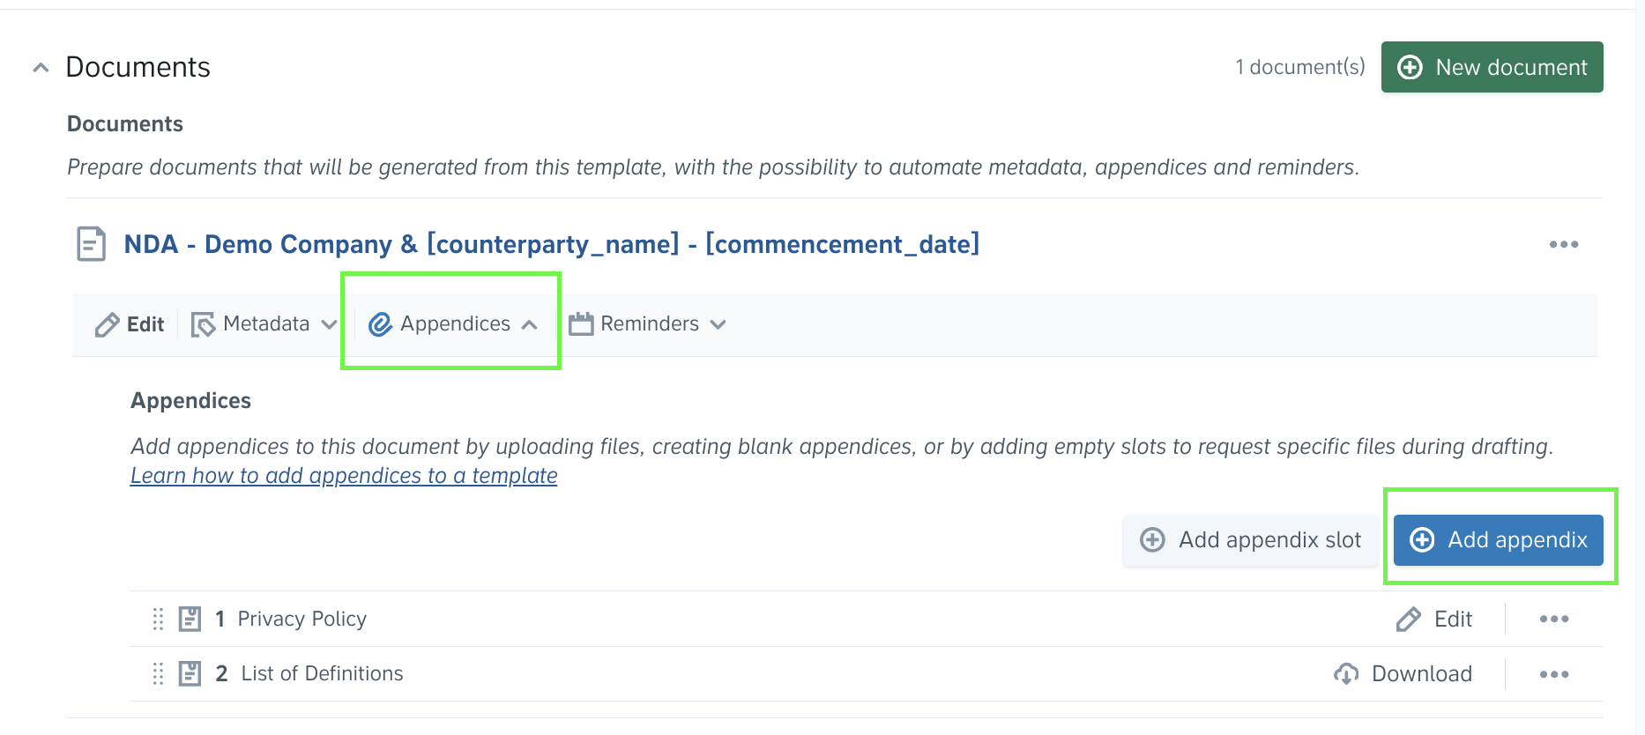The height and width of the screenshot is (735, 1645).
Task: Click the Reminders calendar icon
Action: 581,324
